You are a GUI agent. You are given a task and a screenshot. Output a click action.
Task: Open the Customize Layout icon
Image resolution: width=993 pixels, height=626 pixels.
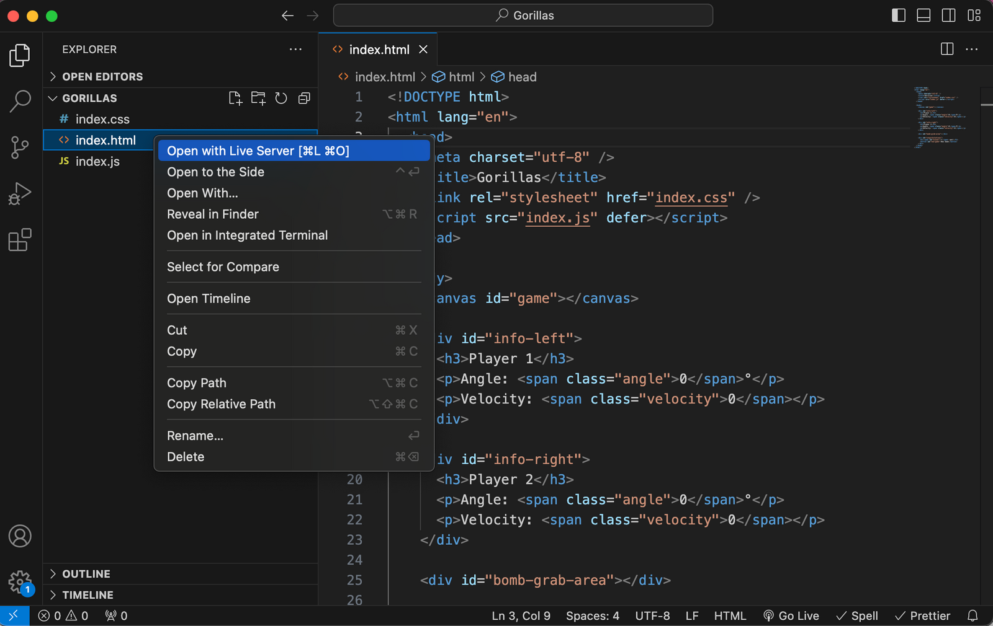click(974, 15)
